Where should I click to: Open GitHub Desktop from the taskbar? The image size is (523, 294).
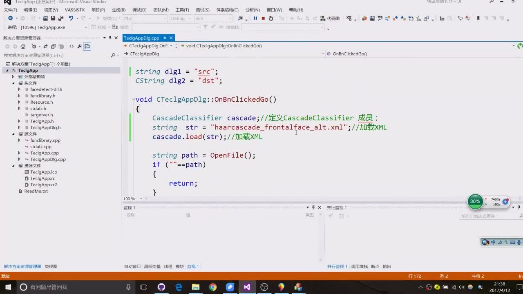161,287
